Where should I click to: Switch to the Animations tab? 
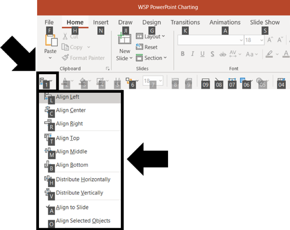225,22
